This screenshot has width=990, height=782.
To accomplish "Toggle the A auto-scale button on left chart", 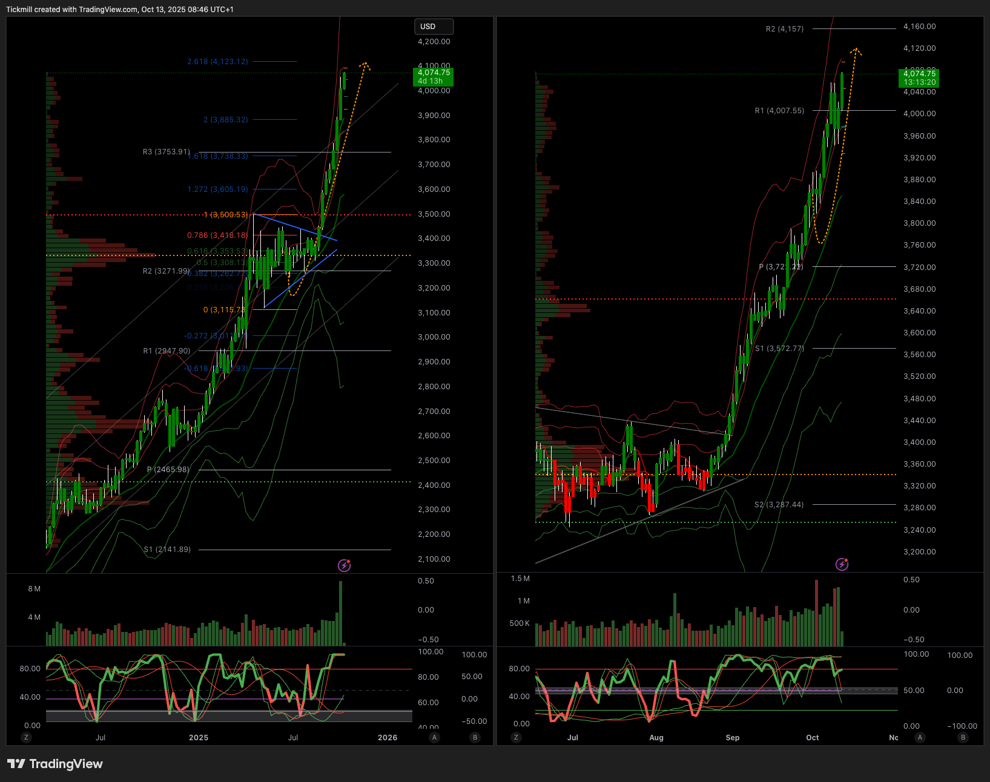I will (434, 737).
